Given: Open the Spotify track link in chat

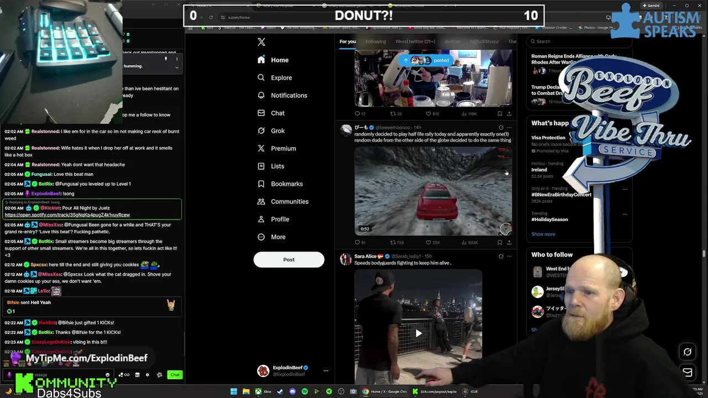Looking at the screenshot, I should point(67,215).
